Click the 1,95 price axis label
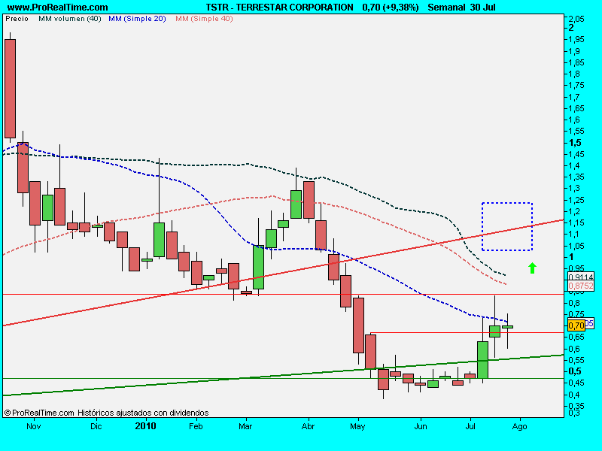 click(x=577, y=39)
